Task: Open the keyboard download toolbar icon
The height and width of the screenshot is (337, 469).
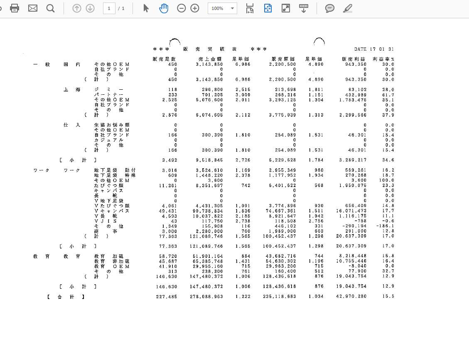Action: pos(304,8)
